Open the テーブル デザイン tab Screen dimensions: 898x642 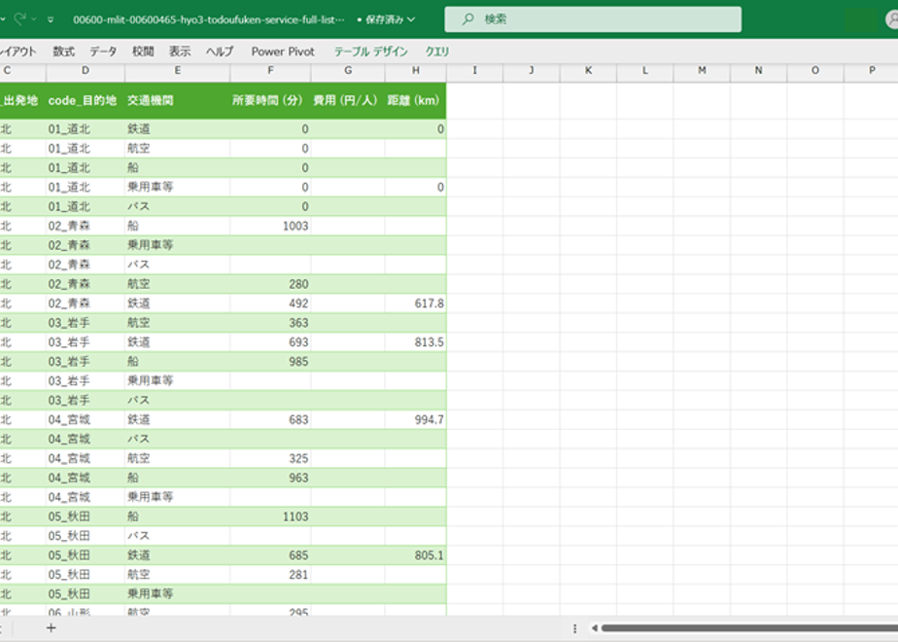[x=370, y=52]
